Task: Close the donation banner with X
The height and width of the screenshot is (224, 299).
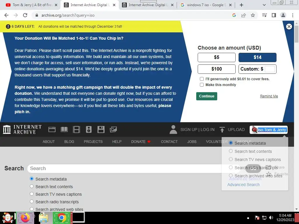Action: tap(289, 27)
